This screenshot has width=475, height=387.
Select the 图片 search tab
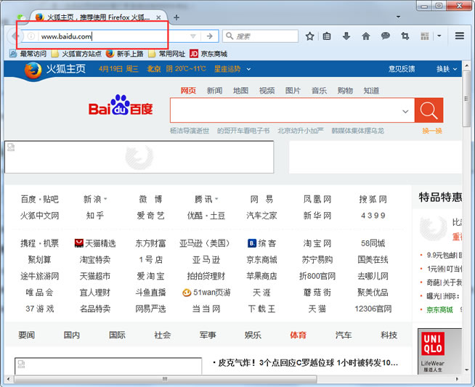pyautogui.click(x=293, y=91)
